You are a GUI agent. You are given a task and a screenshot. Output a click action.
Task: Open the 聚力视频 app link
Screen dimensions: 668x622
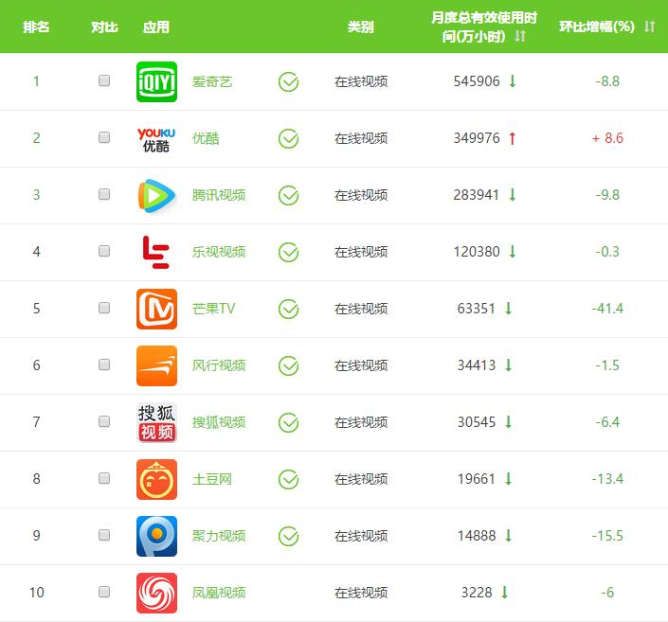219,536
